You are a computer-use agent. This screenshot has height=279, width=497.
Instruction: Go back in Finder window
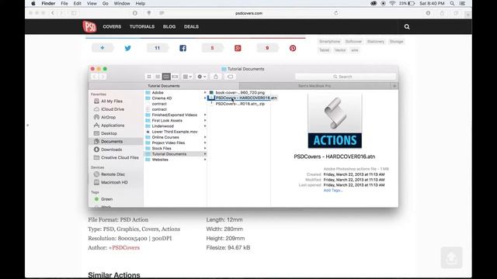point(95,77)
